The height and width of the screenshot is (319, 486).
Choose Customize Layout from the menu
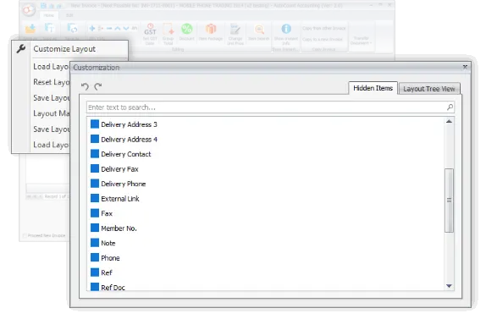pyautogui.click(x=64, y=49)
